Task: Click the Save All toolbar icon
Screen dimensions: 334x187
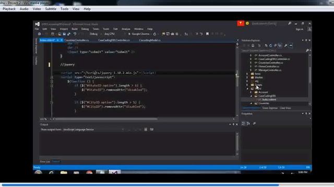Action: [69, 34]
